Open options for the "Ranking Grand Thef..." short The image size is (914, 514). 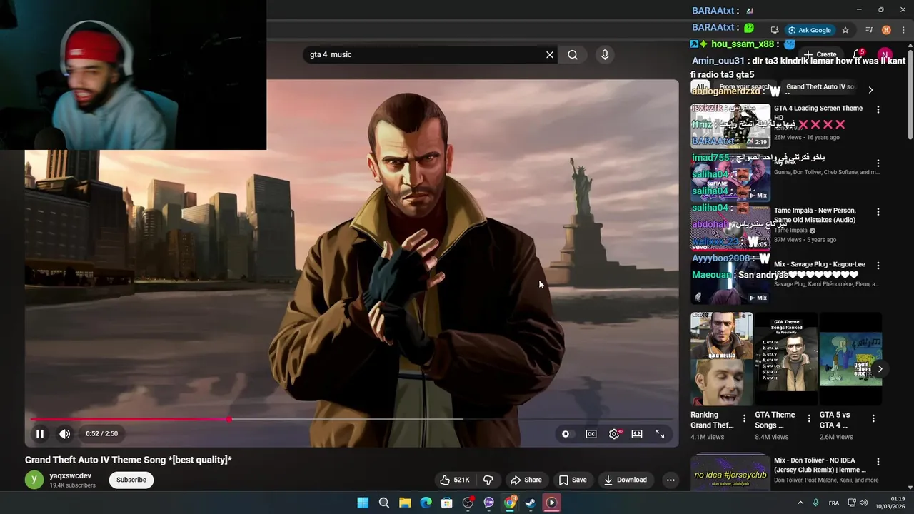(744, 418)
